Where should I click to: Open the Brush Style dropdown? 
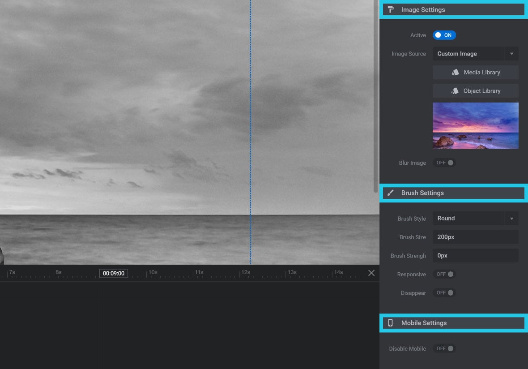(x=476, y=219)
